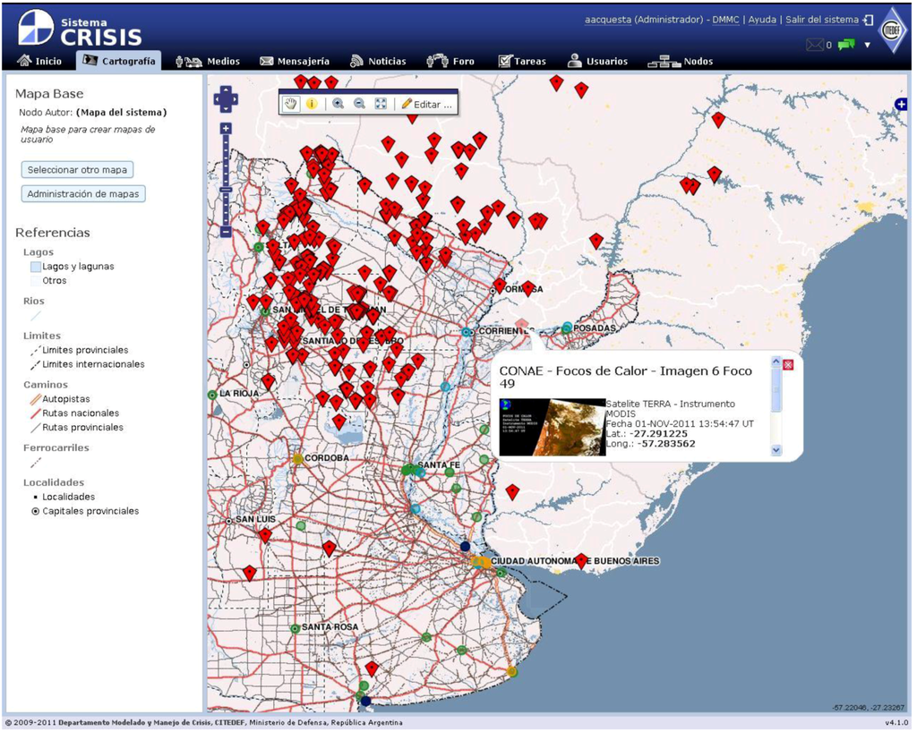Click Seleccionar otro mapa button
The width and height of the screenshot is (917, 732).
coord(77,170)
